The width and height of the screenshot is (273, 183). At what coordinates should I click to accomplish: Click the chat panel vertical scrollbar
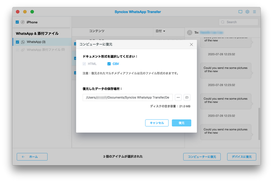pos(259,124)
